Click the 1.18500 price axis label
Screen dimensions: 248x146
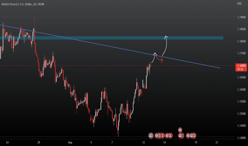242,29
